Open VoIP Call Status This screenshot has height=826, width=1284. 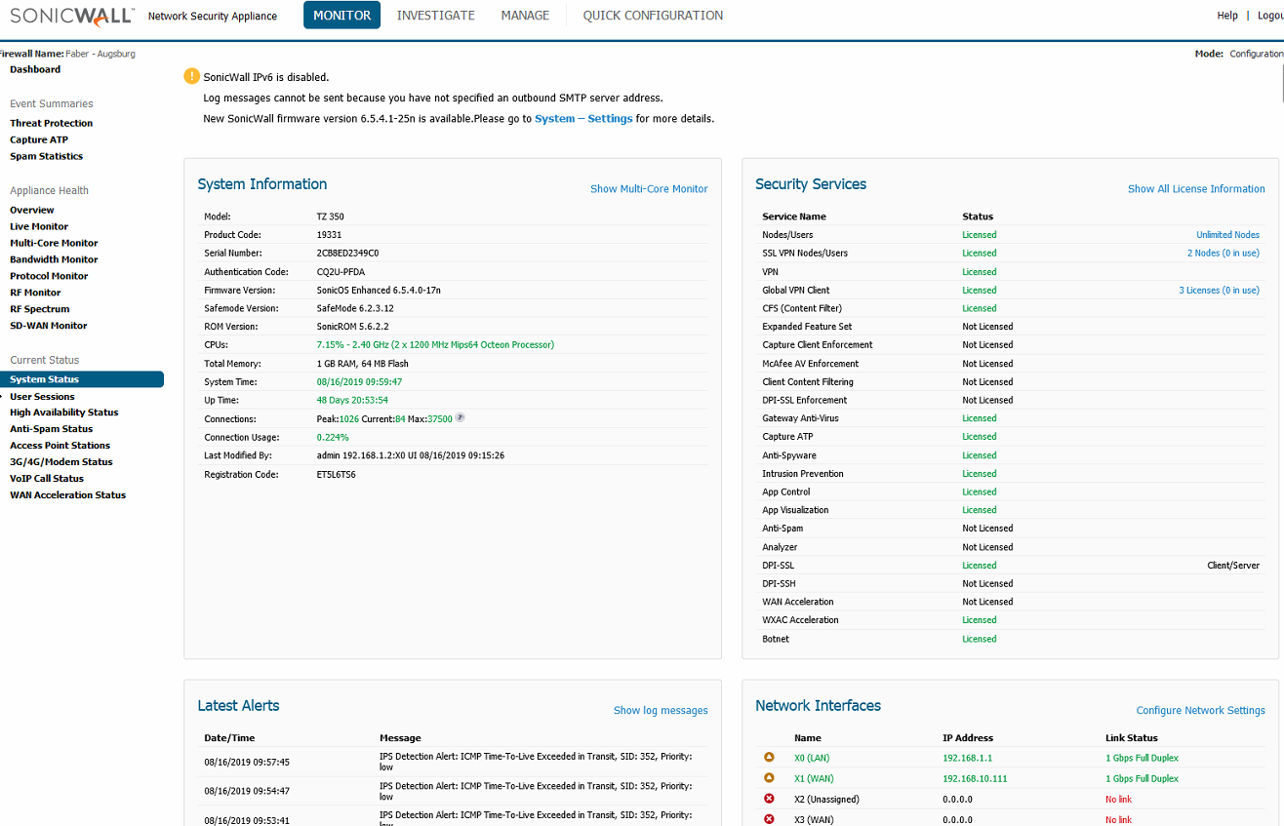[47, 480]
